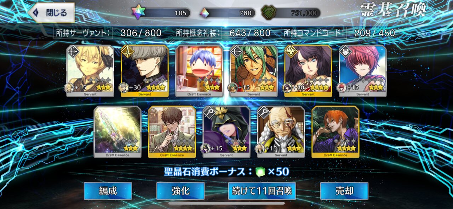Select the glasses man gold Craft Essence card
The width and height of the screenshot is (453, 209).
[172, 132]
